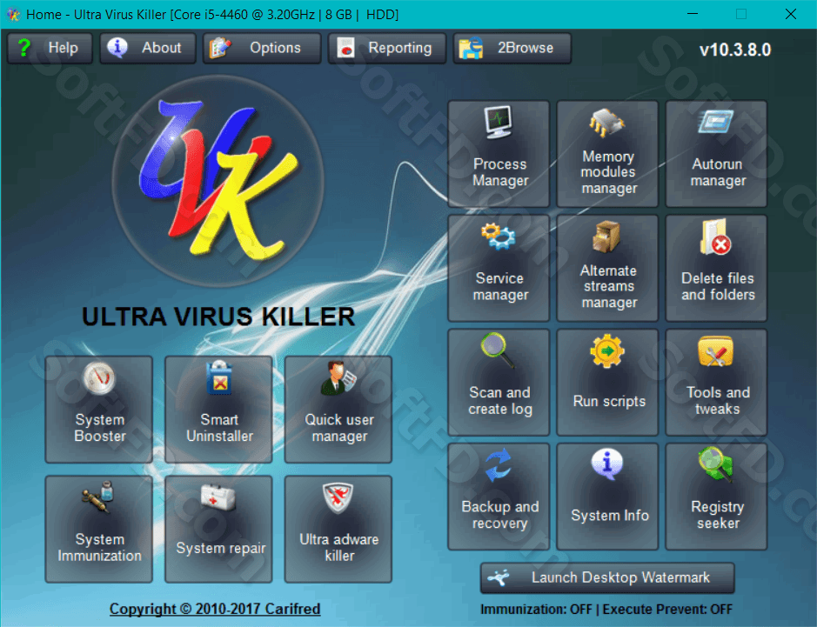
Task: Select Delete files and folders
Action: 716,268
